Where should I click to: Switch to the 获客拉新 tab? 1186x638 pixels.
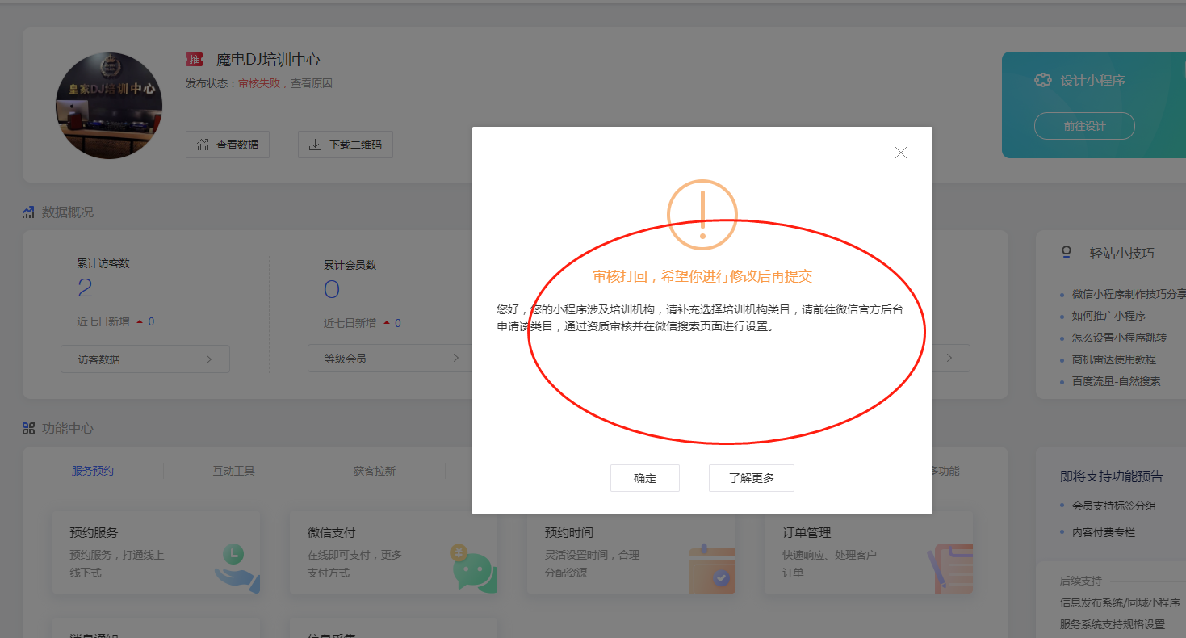click(375, 471)
